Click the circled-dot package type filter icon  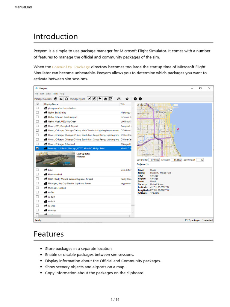[95, 99]
